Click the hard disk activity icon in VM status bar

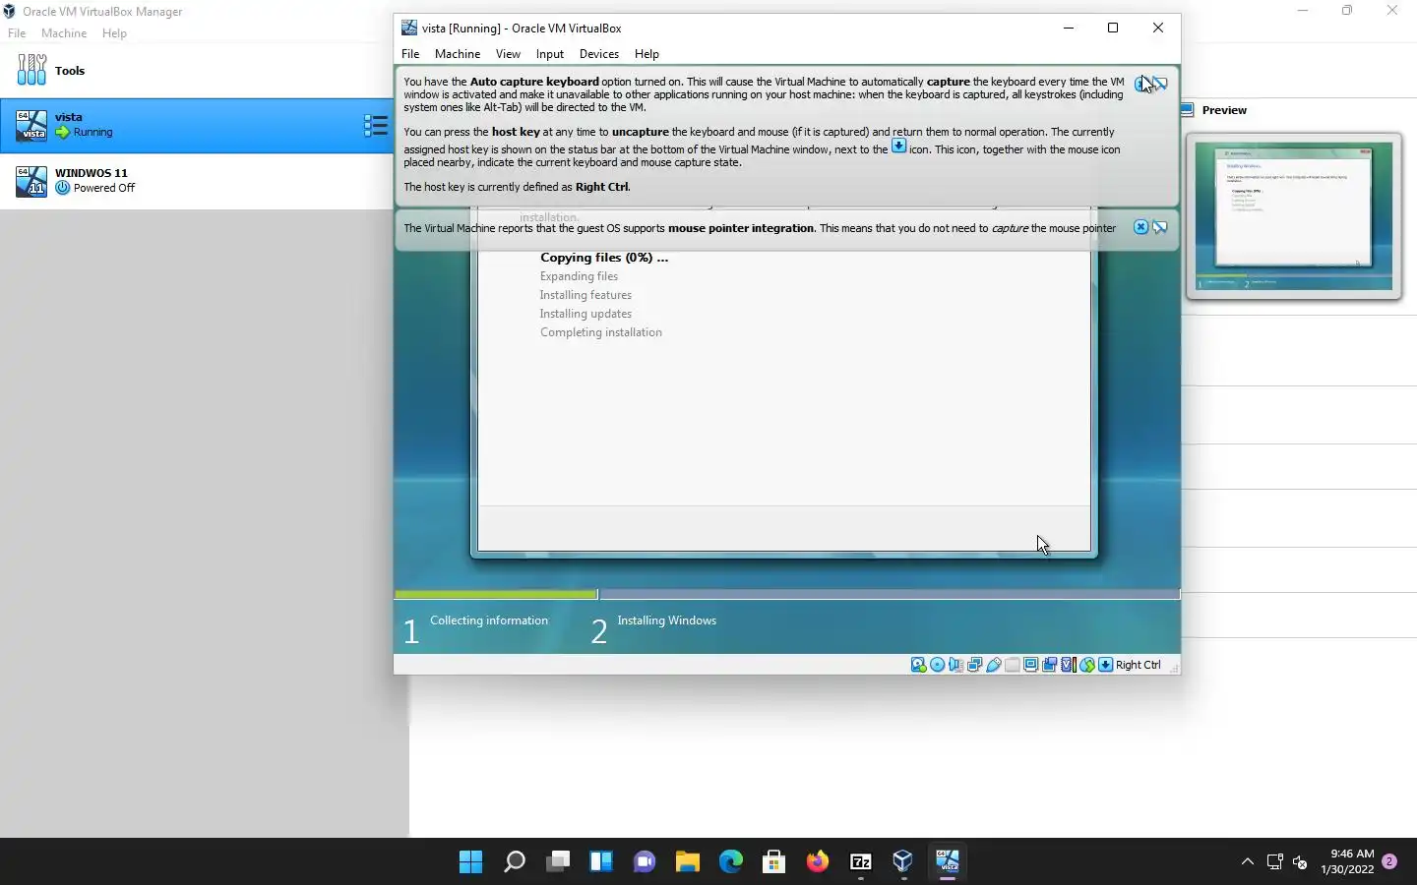tap(918, 665)
